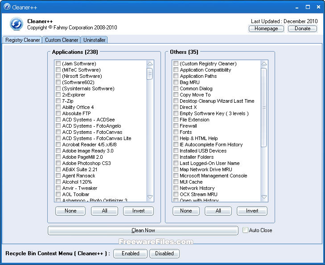Click the Donate button
This screenshot has width=325, height=265.
click(x=302, y=28)
